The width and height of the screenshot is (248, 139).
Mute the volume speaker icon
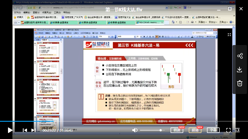click(135, 130)
